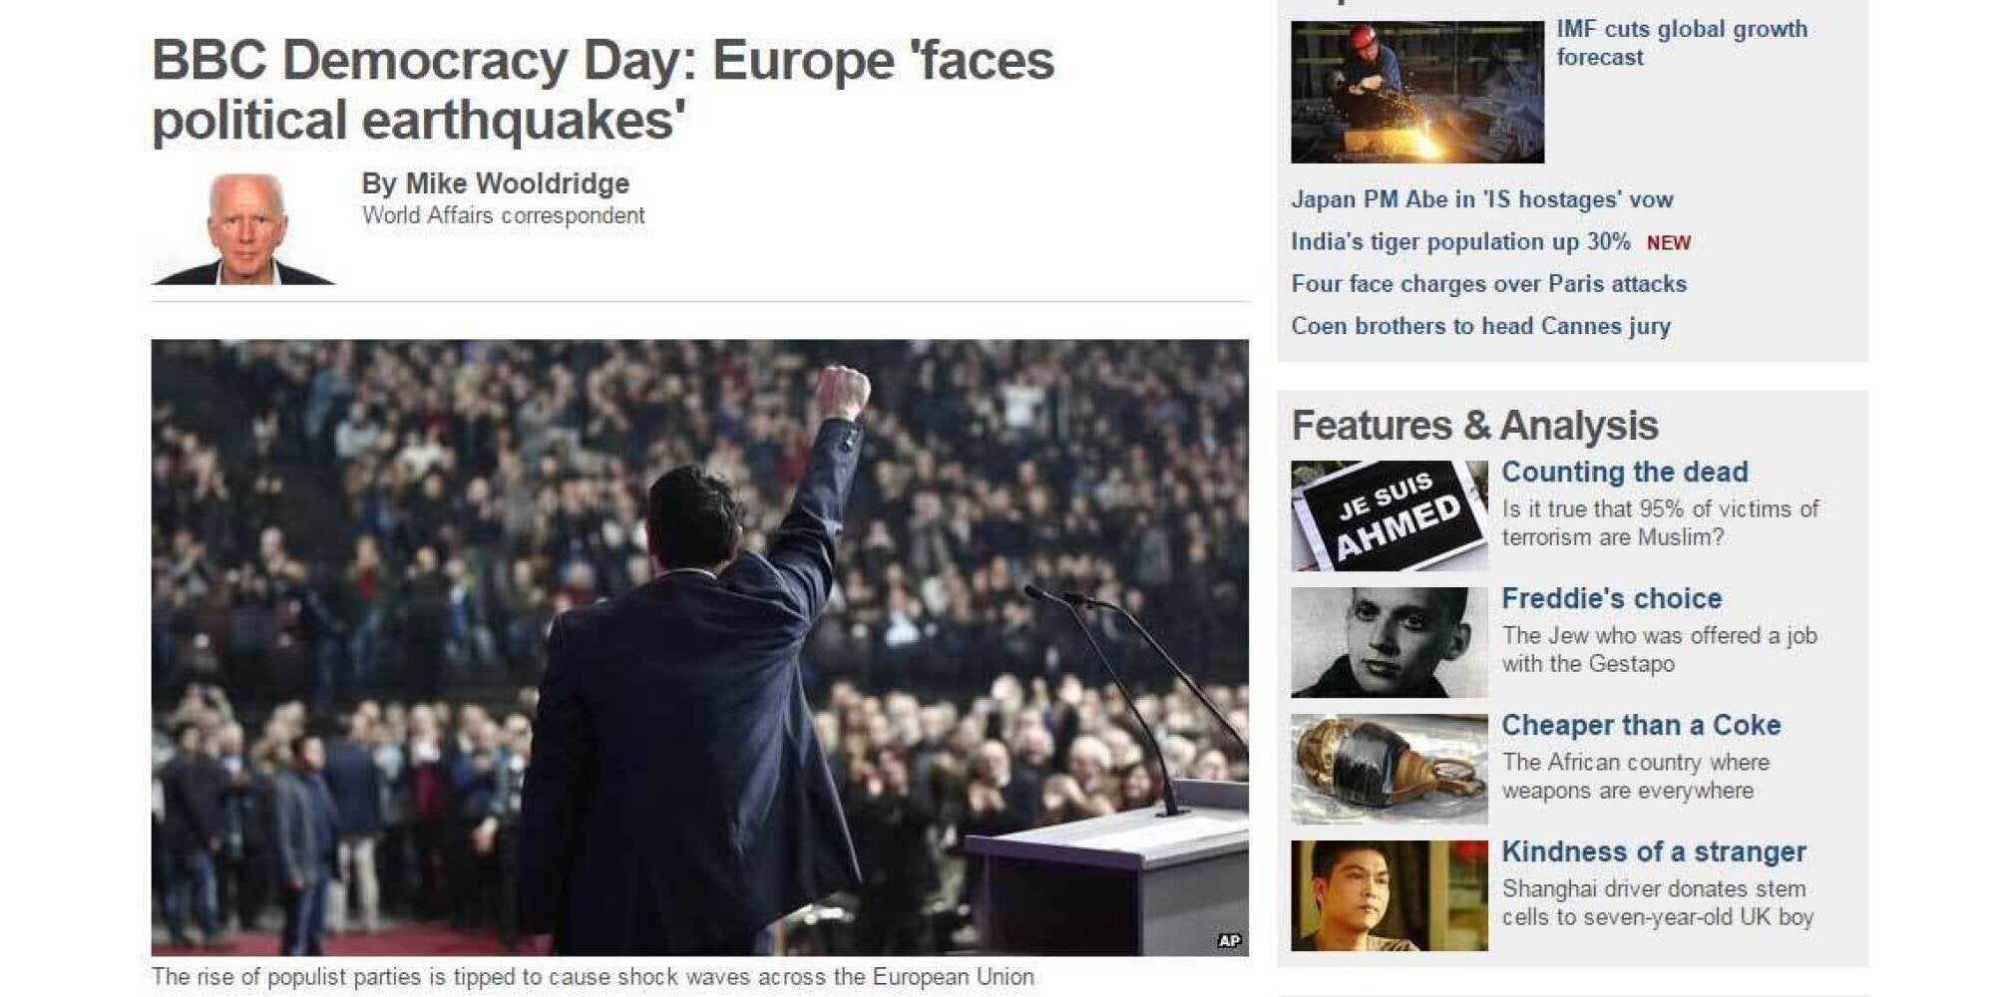Click the Shanghai driver thumbnail

point(1389,895)
